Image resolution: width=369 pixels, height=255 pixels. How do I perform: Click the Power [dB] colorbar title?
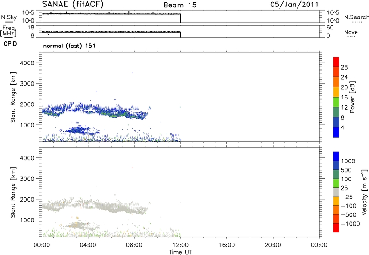[x=352, y=97]
